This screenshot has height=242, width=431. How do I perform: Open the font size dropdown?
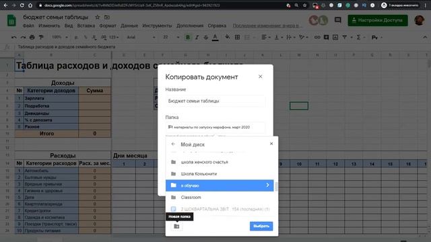[x=170, y=37]
